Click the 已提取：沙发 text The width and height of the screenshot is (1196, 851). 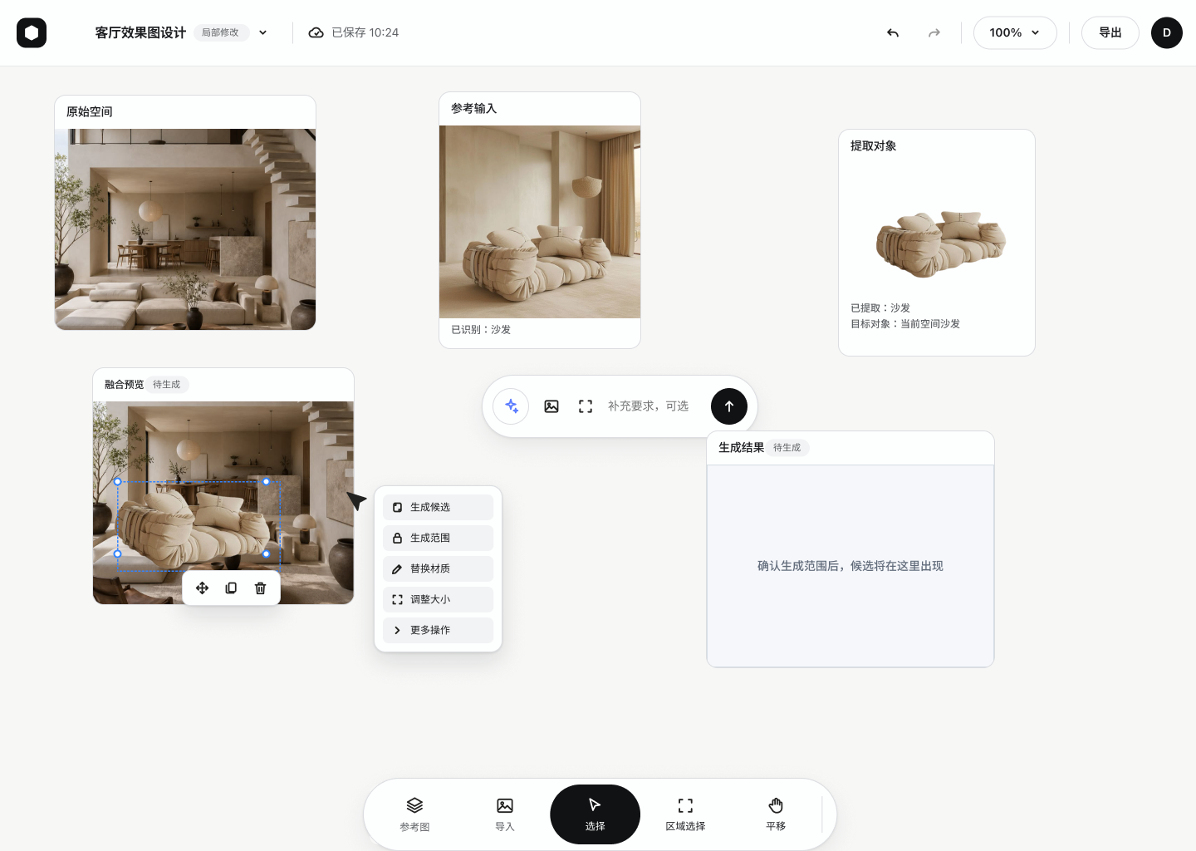click(x=880, y=308)
